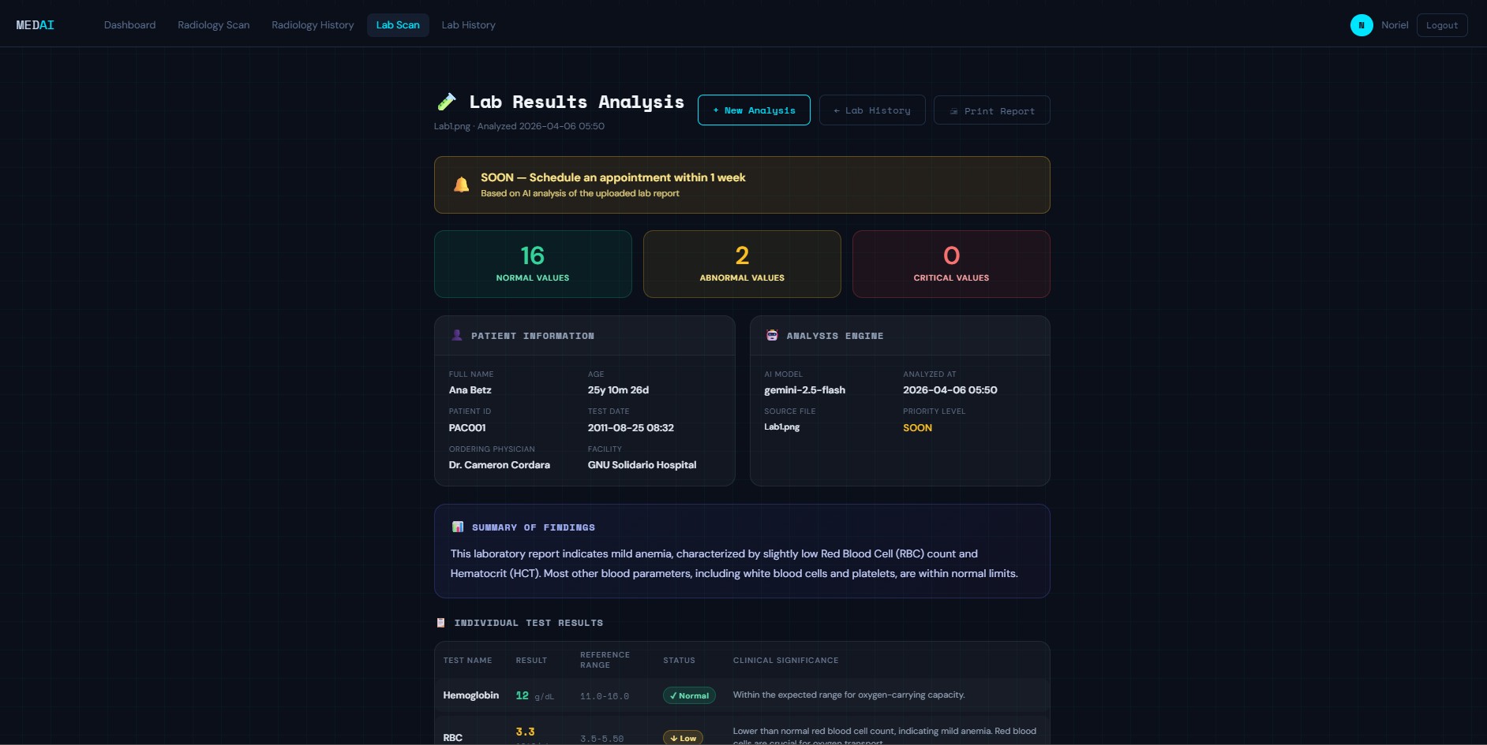This screenshot has width=1487, height=745.
Task: Click the chart icon beside Summary of Findings
Action: point(457,527)
